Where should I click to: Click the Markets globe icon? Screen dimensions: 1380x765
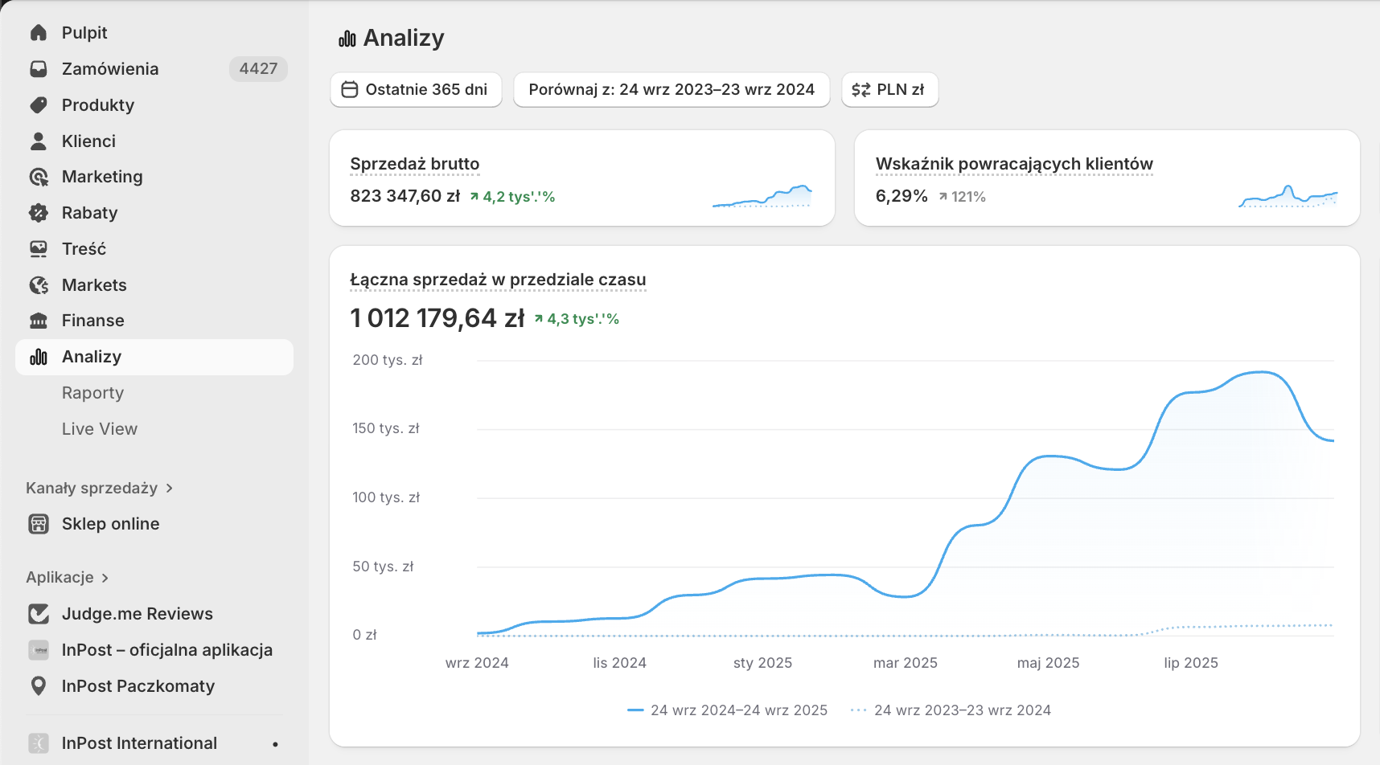click(x=39, y=285)
